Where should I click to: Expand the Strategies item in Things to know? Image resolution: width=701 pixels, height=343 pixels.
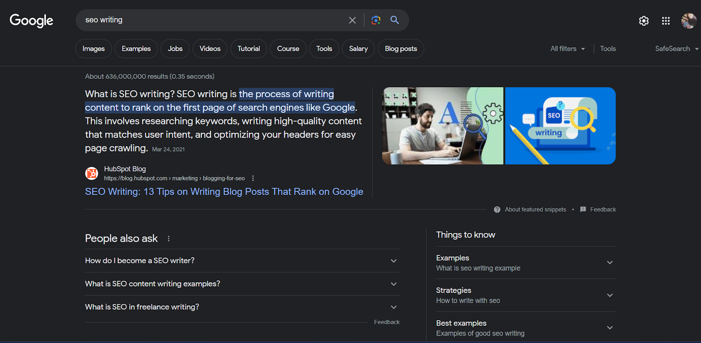tap(526, 295)
